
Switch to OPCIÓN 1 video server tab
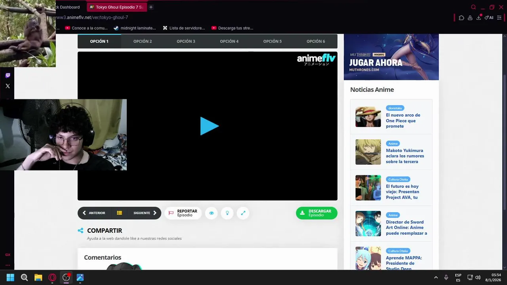point(99,41)
